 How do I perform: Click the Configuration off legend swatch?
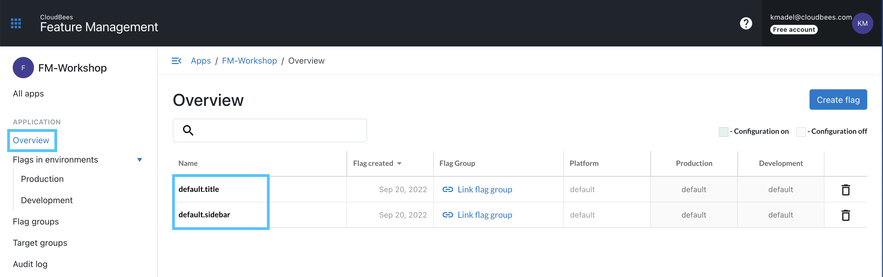click(801, 132)
